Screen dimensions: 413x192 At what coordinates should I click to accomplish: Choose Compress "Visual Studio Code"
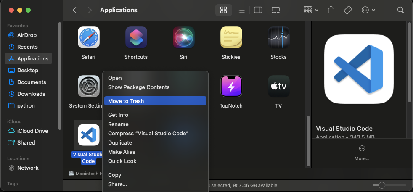click(156, 133)
